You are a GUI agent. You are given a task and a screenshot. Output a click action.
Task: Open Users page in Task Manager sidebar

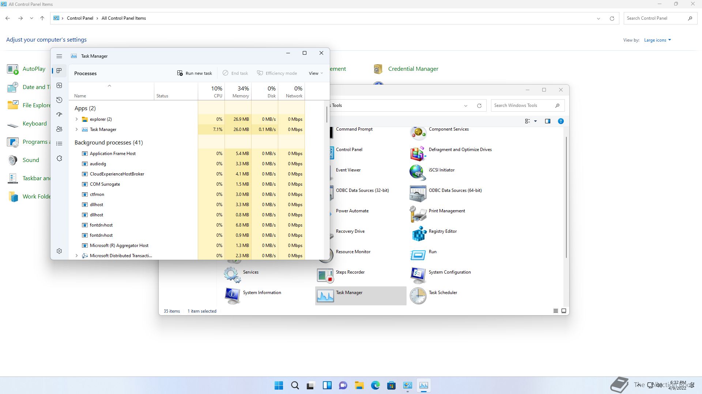[x=59, y=129]
